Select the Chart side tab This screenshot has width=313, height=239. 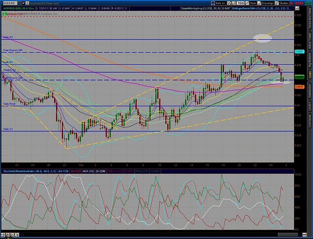tap(310, 75)
